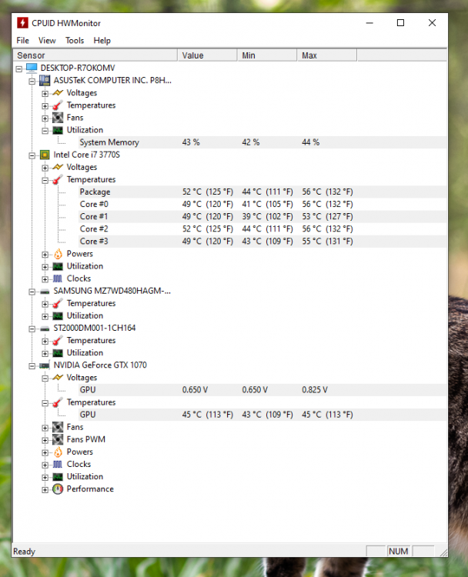Collapse the motherboard Utilization node
The height and width of the screenshot is (577, 468).
tap(45, 131)
